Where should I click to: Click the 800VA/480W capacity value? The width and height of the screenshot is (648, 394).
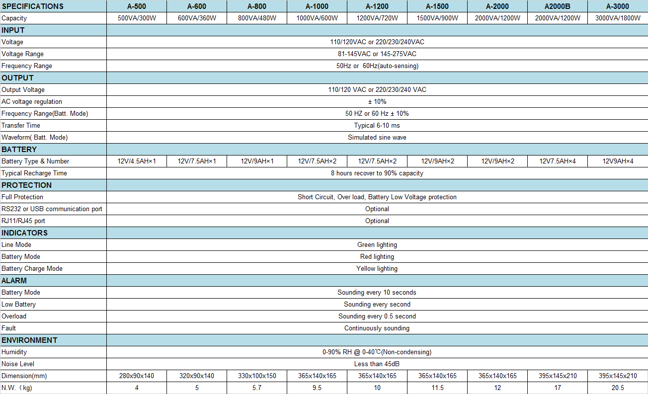[x=257, y=18]
